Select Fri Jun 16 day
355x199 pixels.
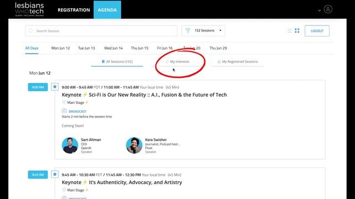(165, 48)
